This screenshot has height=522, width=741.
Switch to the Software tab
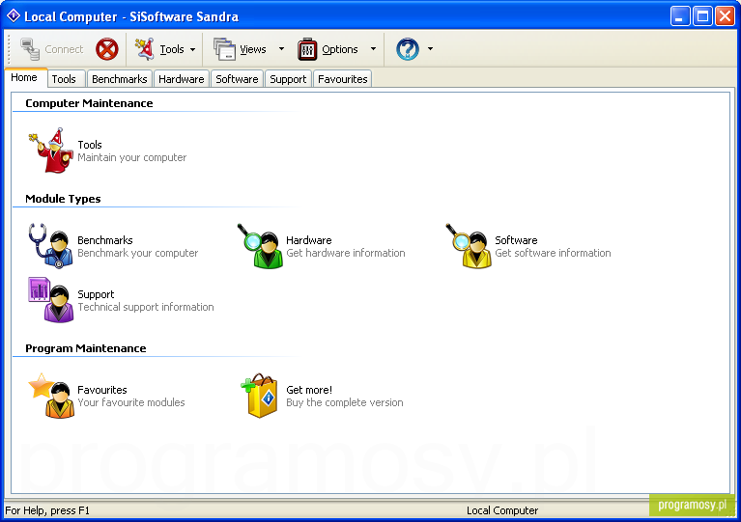(x=238, y=79)
